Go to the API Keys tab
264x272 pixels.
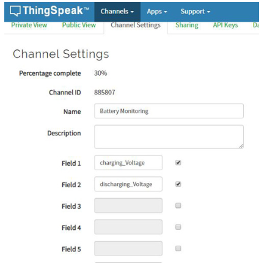(x=226, y=25)
